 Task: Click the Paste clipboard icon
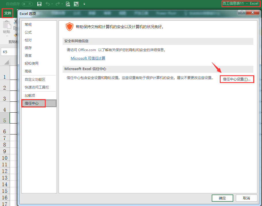[x=7, y=25]
